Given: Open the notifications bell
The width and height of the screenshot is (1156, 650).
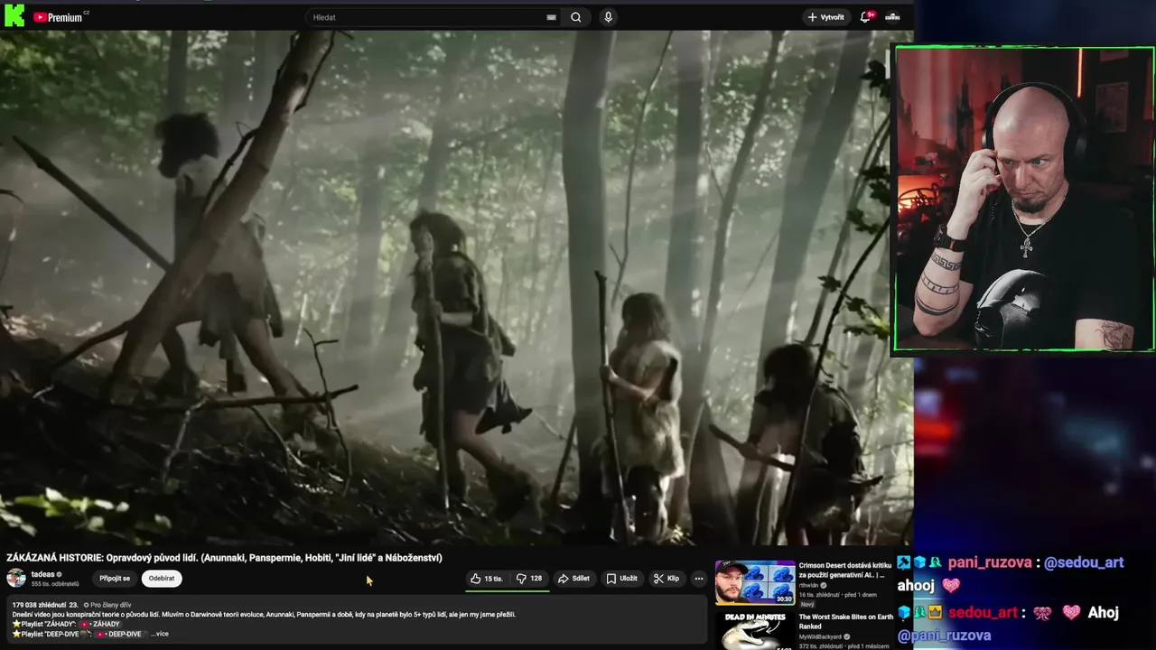Looking at the screenshot, I should click(x=866, y=17).
